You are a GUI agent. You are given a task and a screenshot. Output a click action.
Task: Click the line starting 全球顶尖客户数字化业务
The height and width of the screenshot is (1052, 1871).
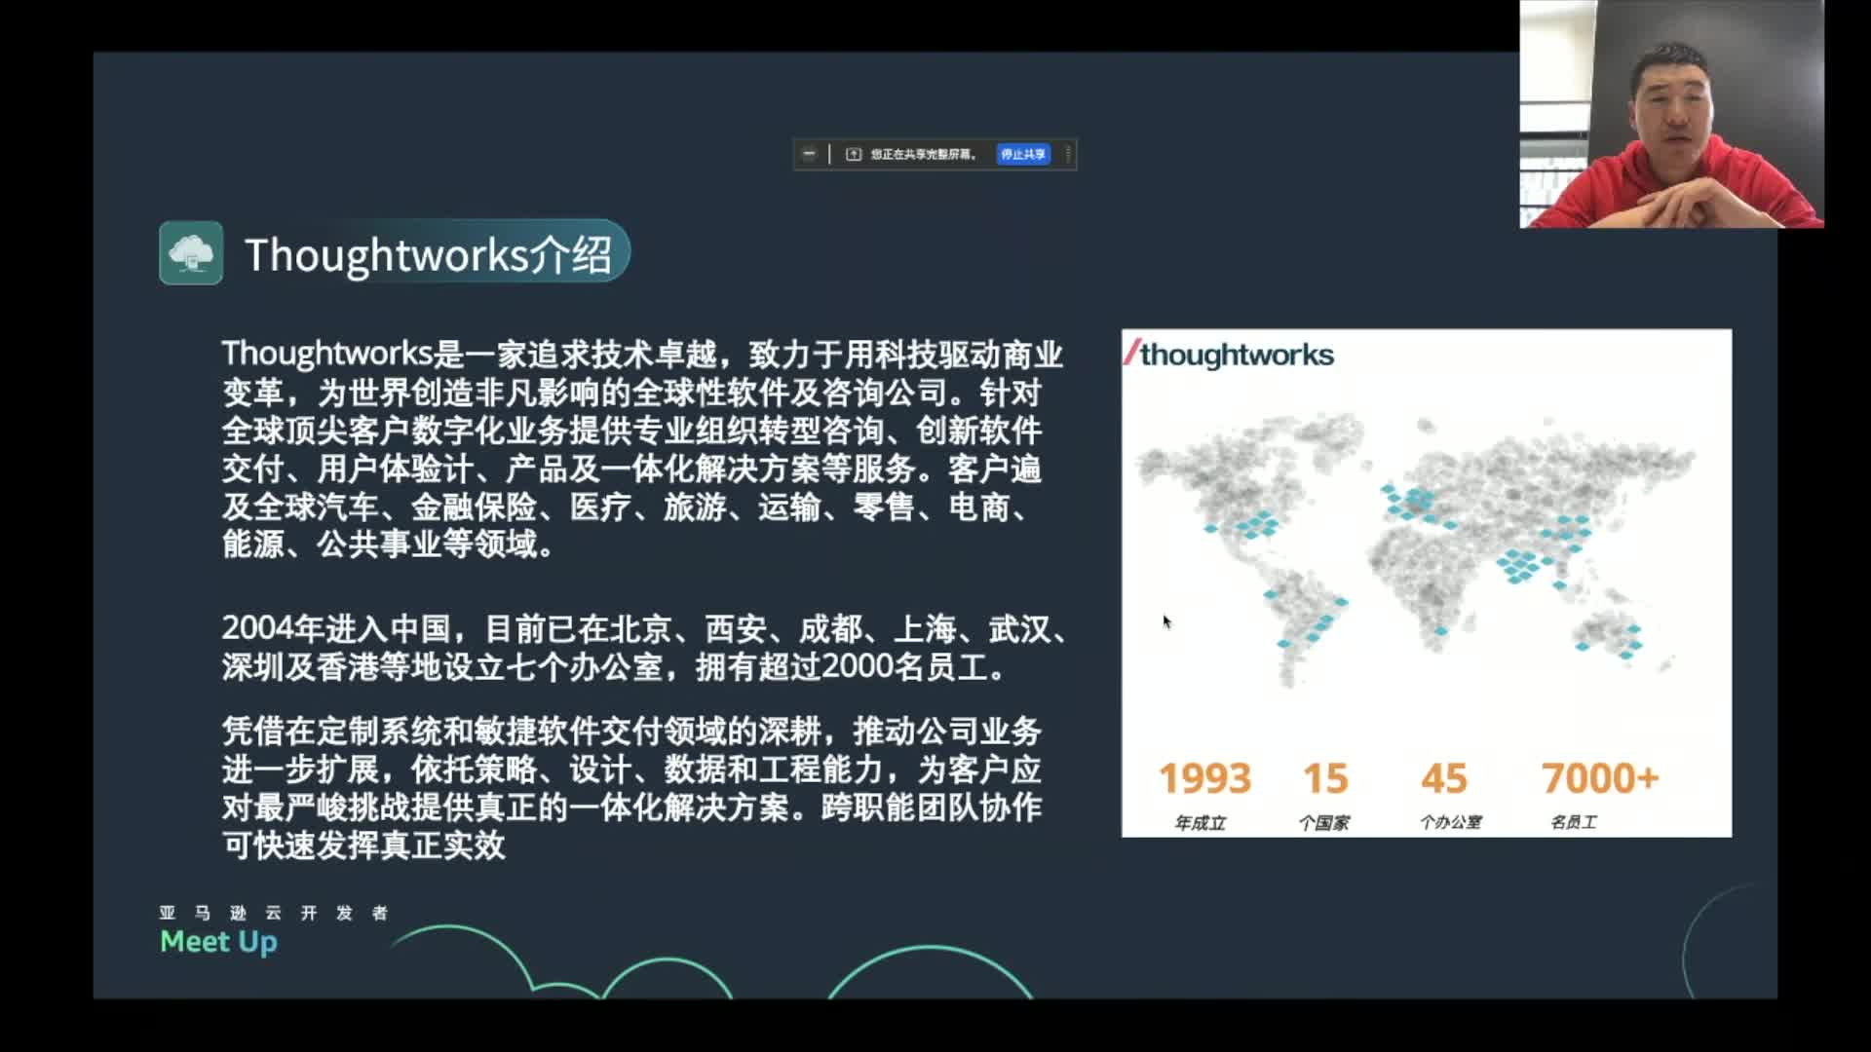[x=631, y=431]
